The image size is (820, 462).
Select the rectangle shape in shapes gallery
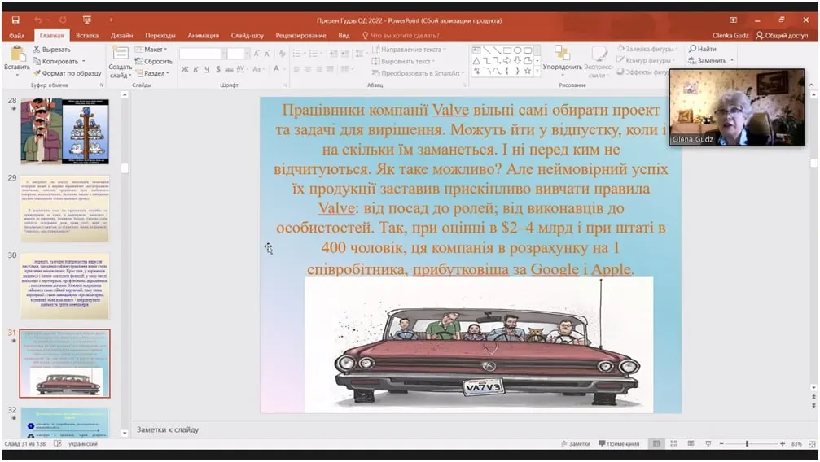506,50
